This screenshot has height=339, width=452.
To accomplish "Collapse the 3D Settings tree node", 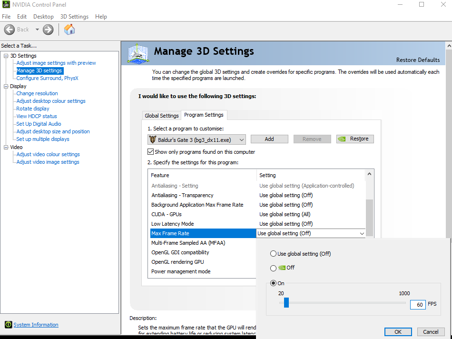I will tap(6, 56).
